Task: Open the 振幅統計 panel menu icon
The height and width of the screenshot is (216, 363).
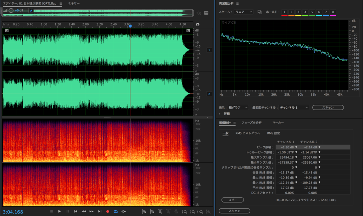Action: [235, 123]
